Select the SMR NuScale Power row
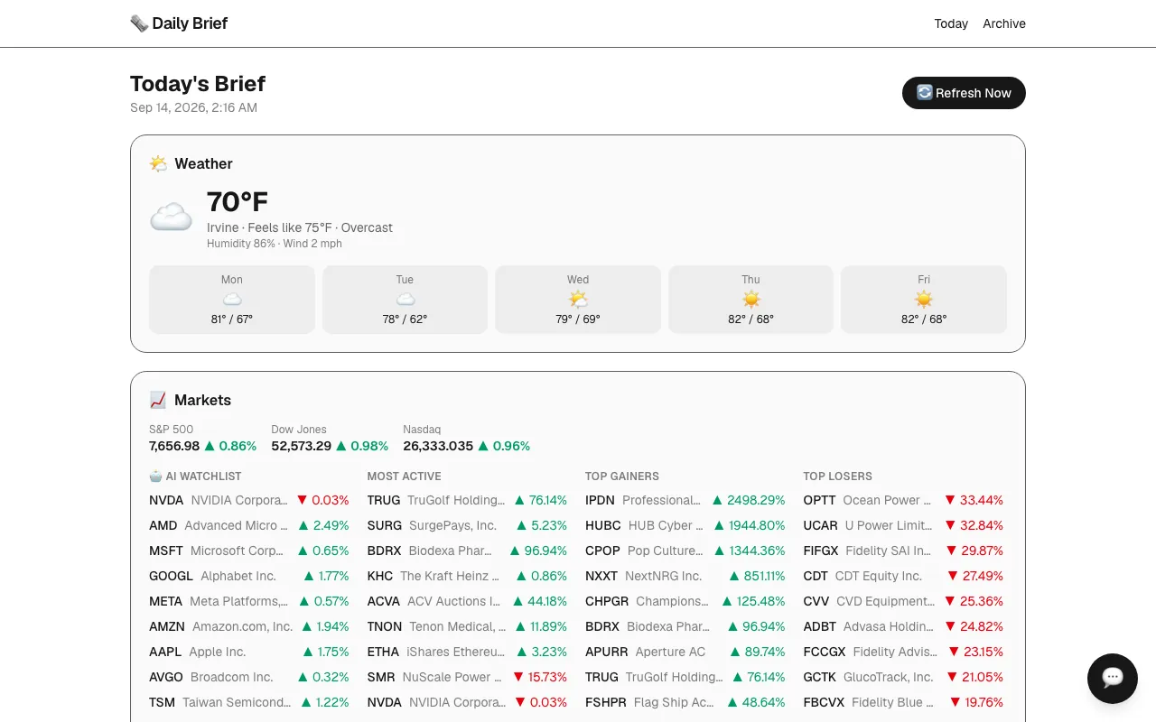Viewport: 1156px width, 722px height. point(467,677)
